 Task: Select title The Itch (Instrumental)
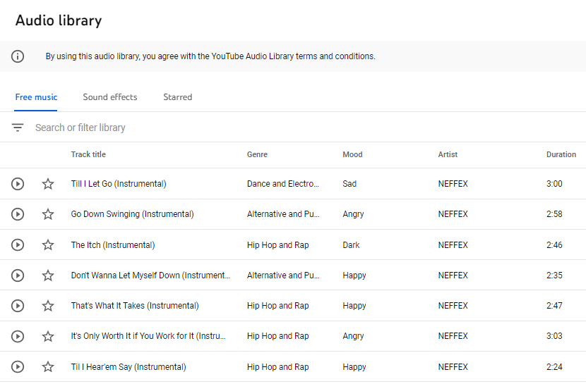[x=113, y=245]
